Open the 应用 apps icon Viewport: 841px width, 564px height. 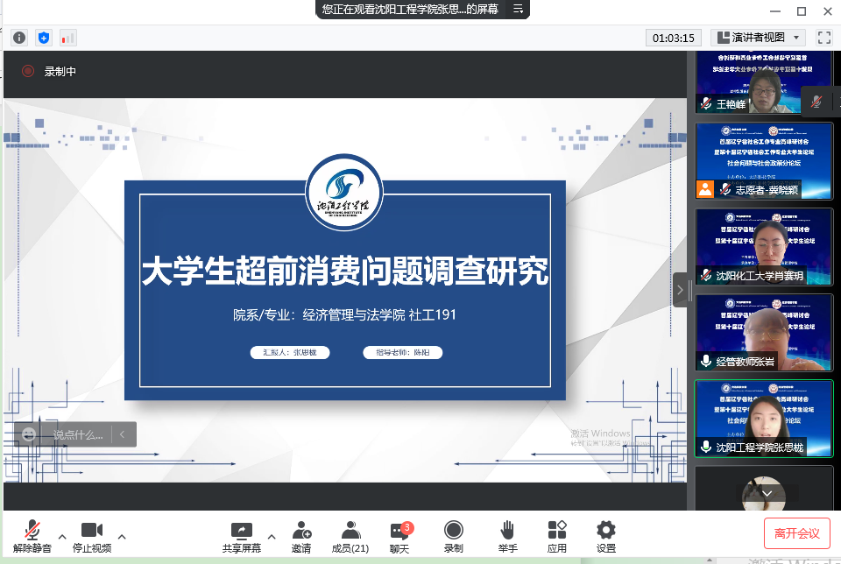[557, 537]
